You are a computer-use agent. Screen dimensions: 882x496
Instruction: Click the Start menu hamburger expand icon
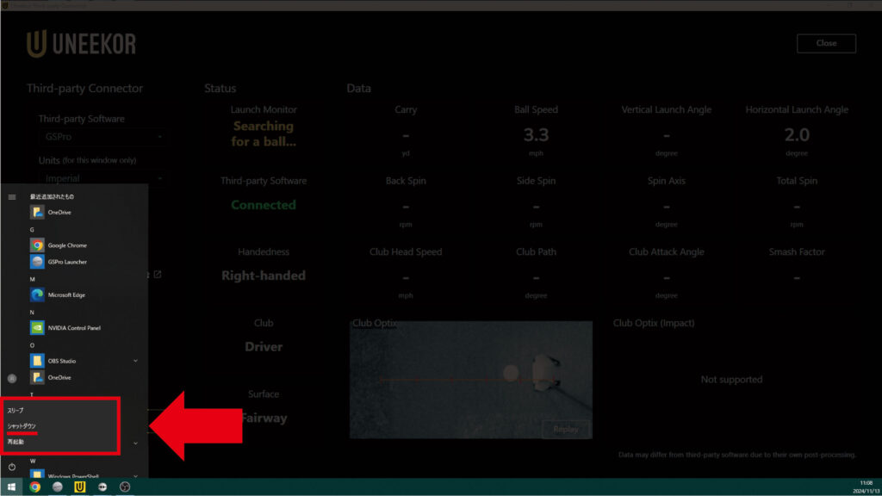pyautogui.click(x=12, y=197)
